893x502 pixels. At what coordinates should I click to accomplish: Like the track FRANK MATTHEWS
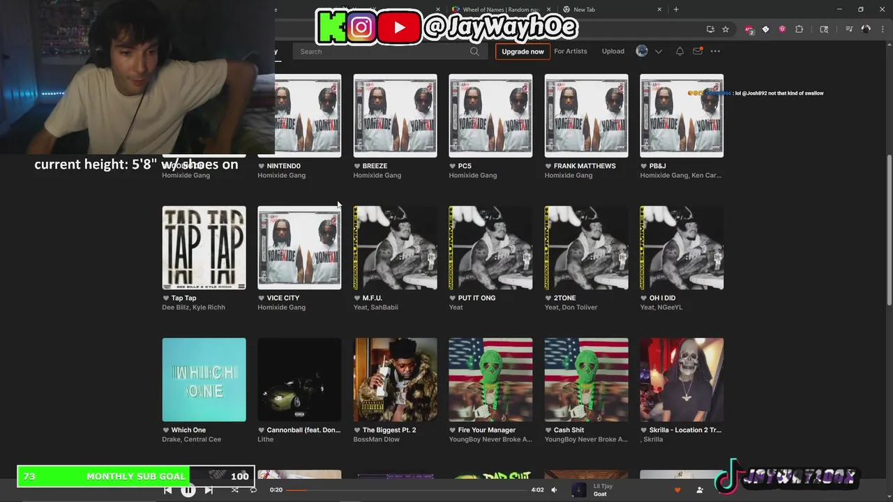[x=548, y=166]
